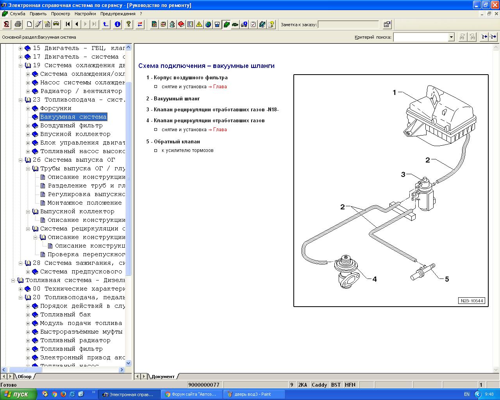This screenshot has height=400, width=500.
Task: Click the Критерий поиска input field
Action: click(421, 37)
